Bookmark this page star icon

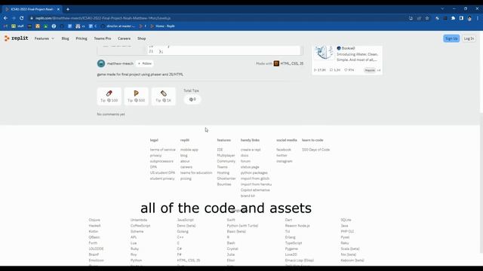coord(427,18)
